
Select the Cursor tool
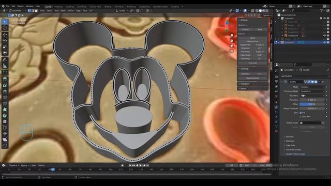pyautogui.click(x=5, y=28)
